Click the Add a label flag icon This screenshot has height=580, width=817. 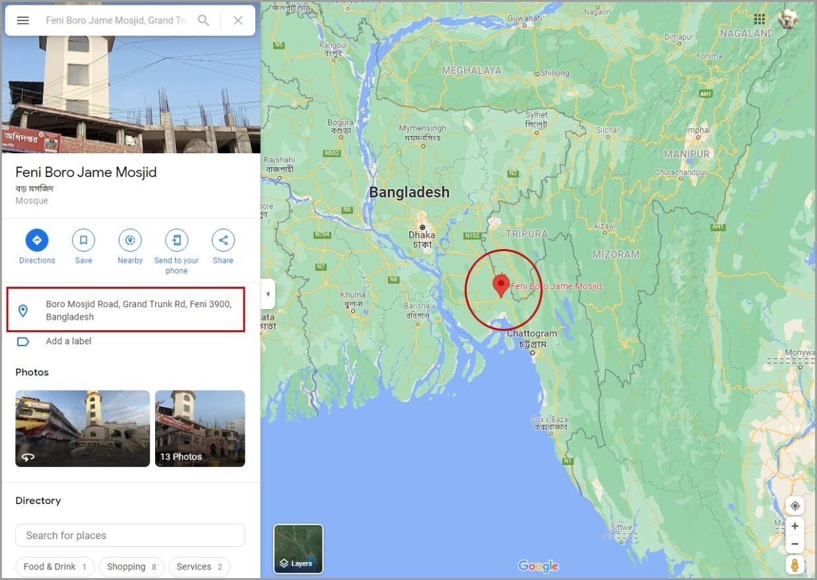[x=23, y=342]
